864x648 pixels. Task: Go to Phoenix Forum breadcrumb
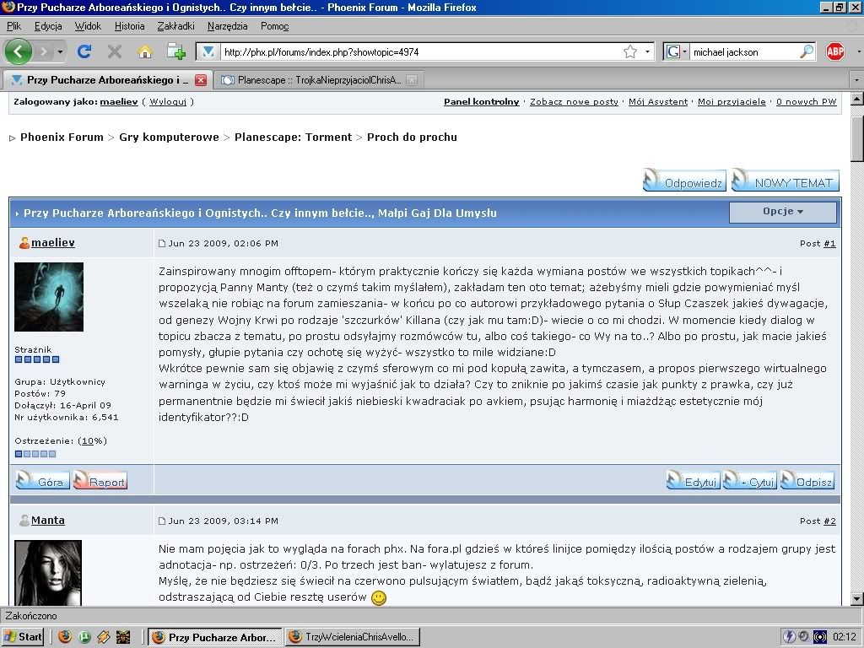(62, 138)
